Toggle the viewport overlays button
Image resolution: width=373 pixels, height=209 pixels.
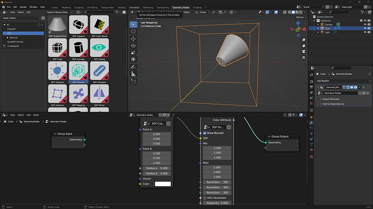pyautogui.click(x=276, y=12)
